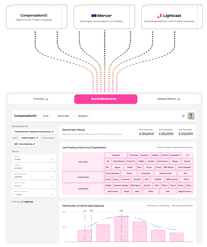207x247 pixels.
Task: Edit the United Kingdom location pencil icon
Action: [x=37, y=138]
